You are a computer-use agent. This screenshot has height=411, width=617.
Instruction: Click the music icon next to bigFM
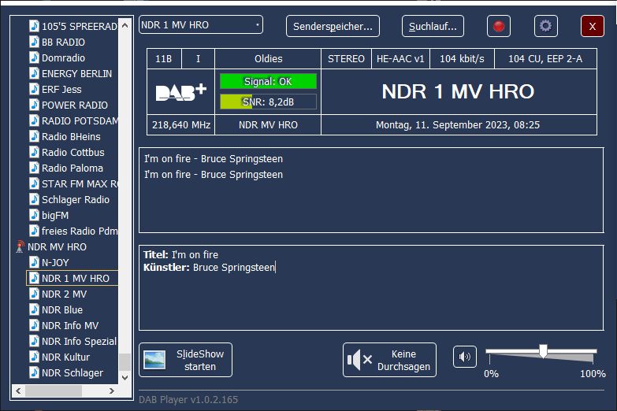pyautogui.click(x=34, y=216)
